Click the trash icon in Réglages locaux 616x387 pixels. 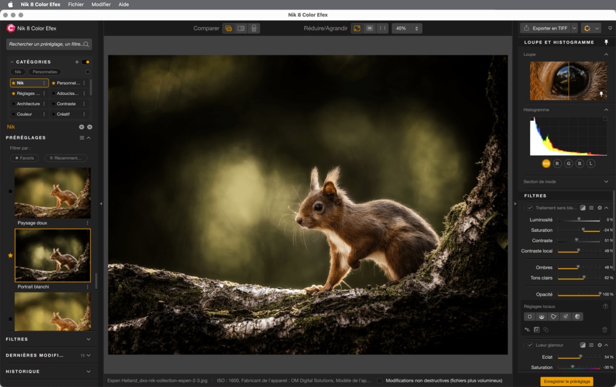pos(605,330)
